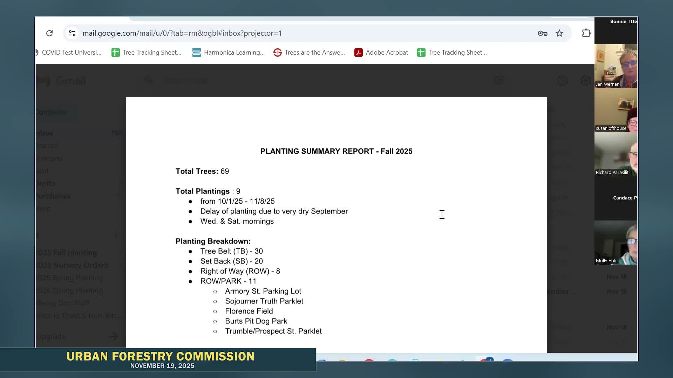The image size is (673, 378).
Task: Click the browser reload icon
Action: (x=49, y=33)
